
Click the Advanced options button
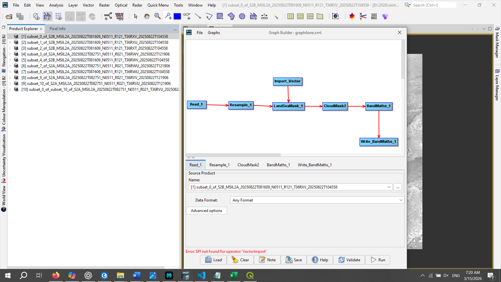click(206, 210)
